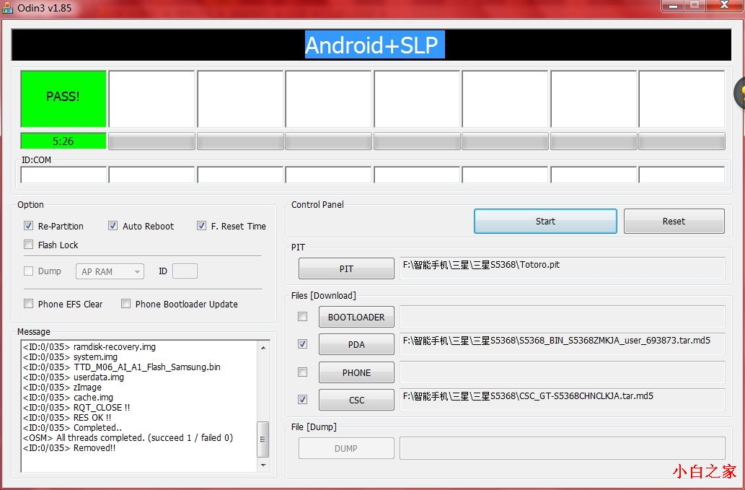This screenshot has width=745, height=490.
Task: Click the message log scroll-down arrow
Action: click(x=263, y=465)
